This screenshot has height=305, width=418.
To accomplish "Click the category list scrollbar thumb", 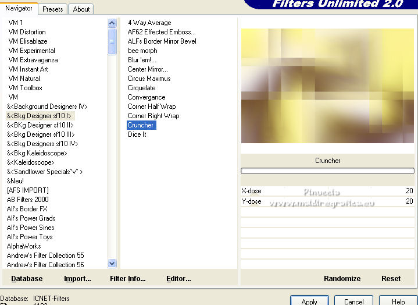I will point(112,41).
